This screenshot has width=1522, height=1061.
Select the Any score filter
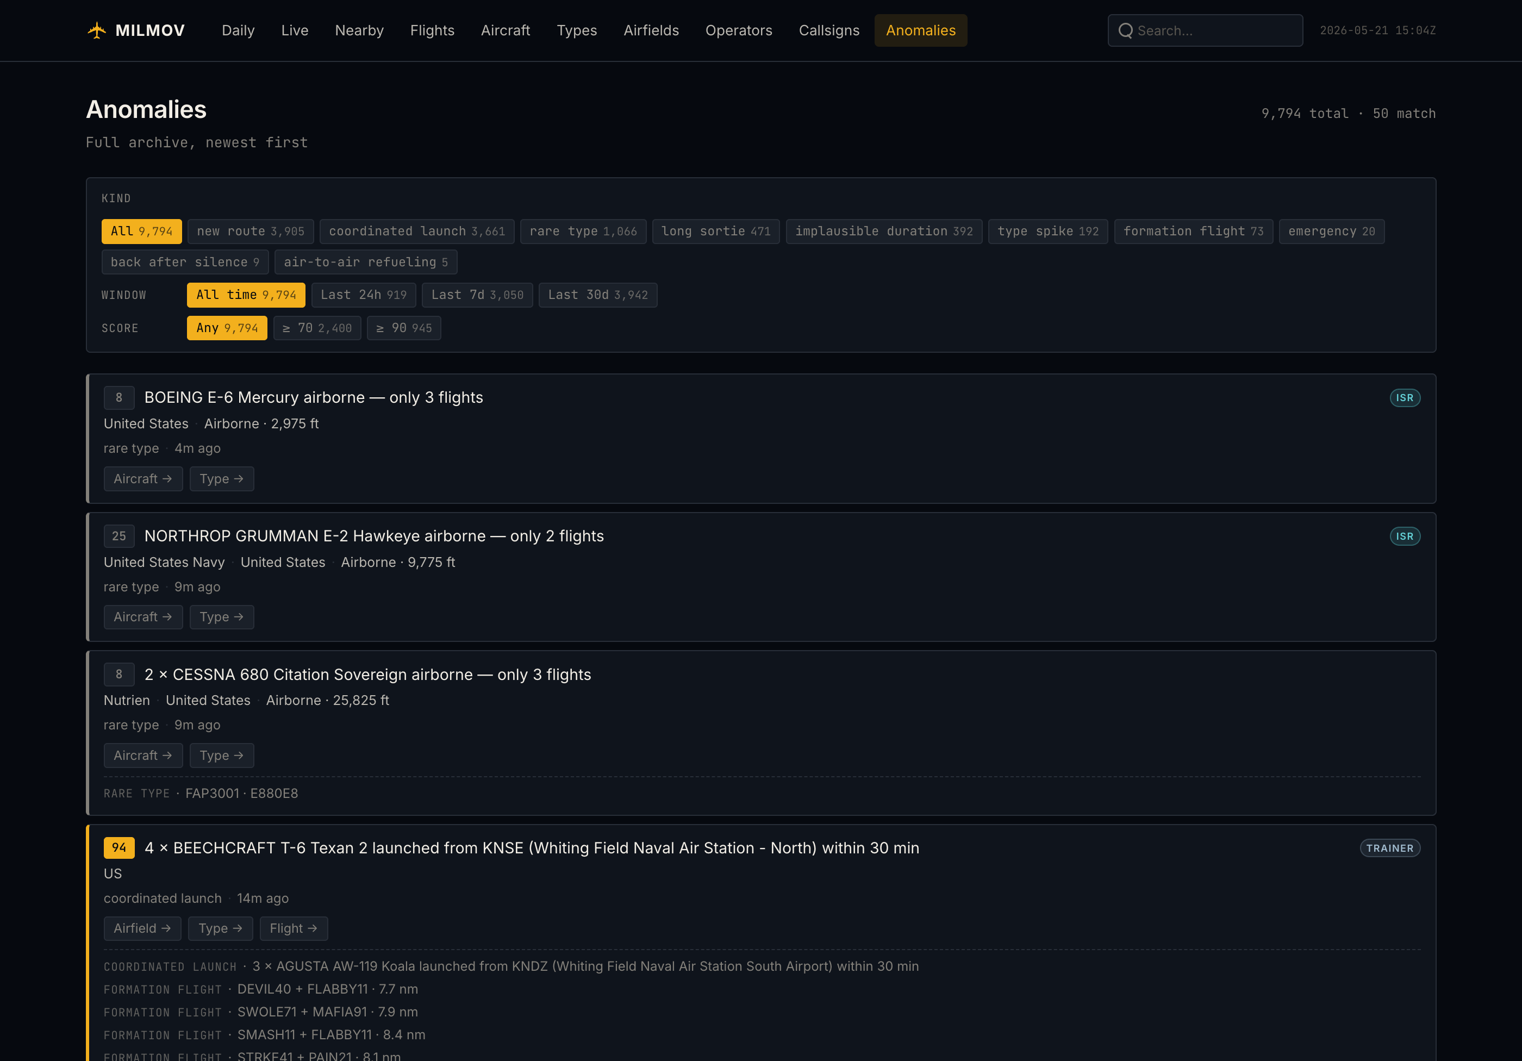[227, 328]
